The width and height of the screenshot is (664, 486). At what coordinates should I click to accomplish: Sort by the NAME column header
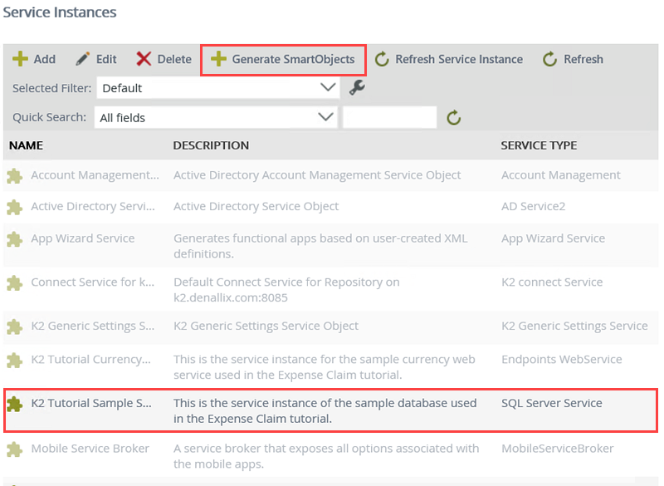[27, 145]
